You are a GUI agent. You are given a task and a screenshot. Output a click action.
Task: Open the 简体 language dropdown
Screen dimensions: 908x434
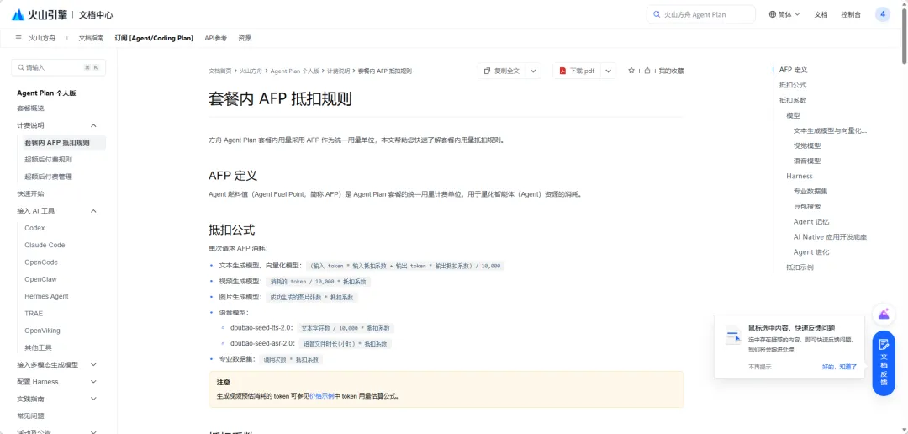[x=784, y=14]
